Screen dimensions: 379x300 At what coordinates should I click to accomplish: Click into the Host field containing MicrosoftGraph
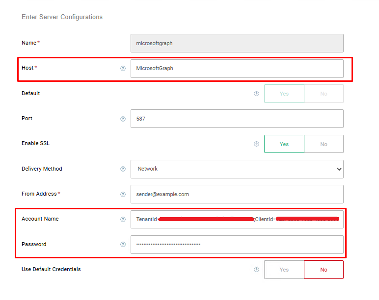tap(237, 69)
